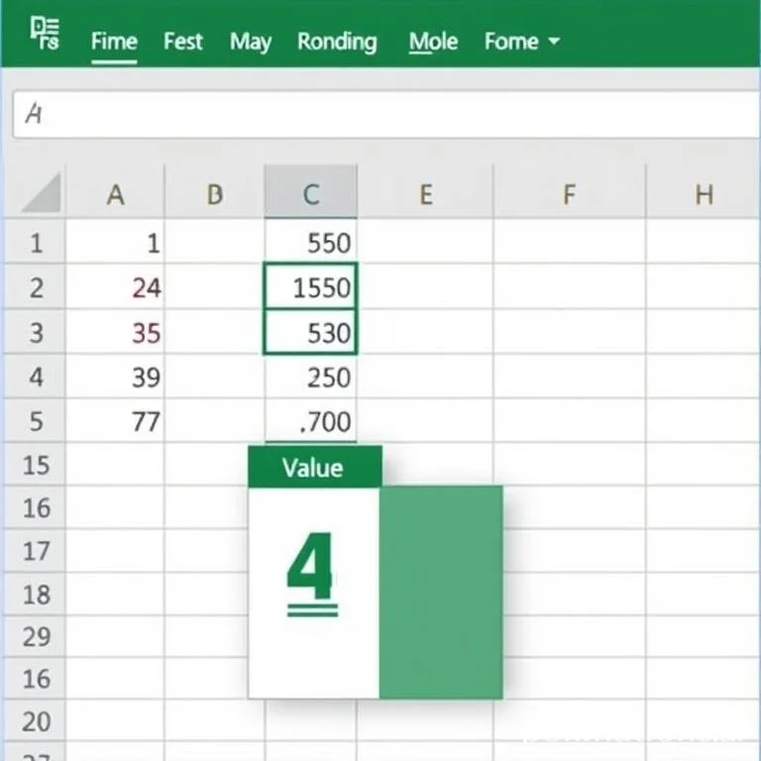Click into the formula bar input
The width and height of the screenshot is (761, 761).
tap(386, 114)
